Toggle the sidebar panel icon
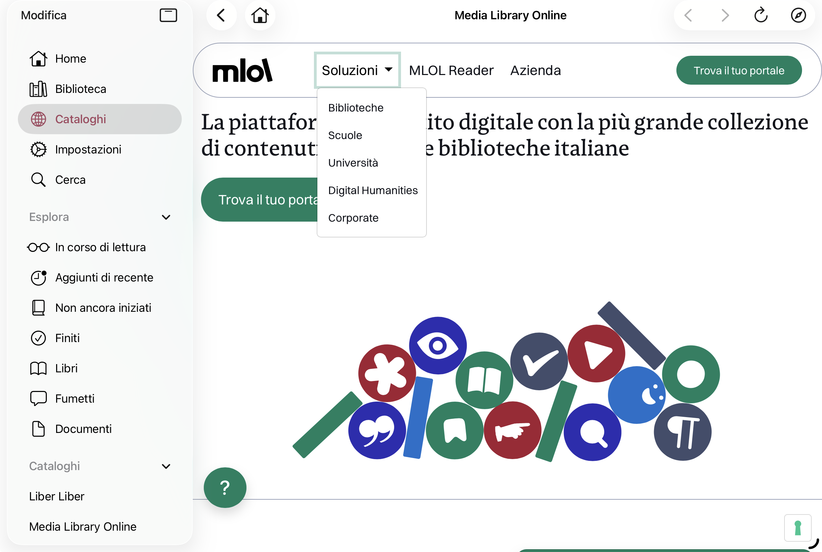Screen dimensions: 822x552 tap(168, 15)
